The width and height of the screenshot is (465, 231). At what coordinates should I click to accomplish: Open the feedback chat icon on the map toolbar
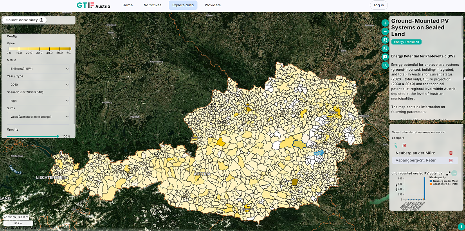(385, 57)
